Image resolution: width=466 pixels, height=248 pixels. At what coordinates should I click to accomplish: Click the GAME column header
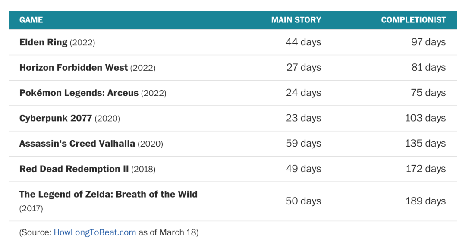(x=31, y=20)
